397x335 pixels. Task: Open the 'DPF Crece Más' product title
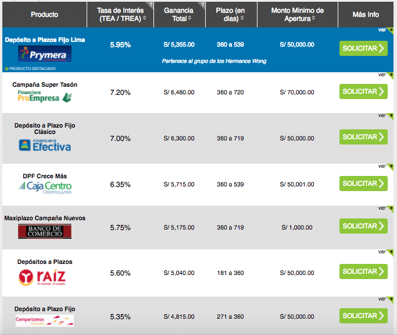click(x=45, y=176)
